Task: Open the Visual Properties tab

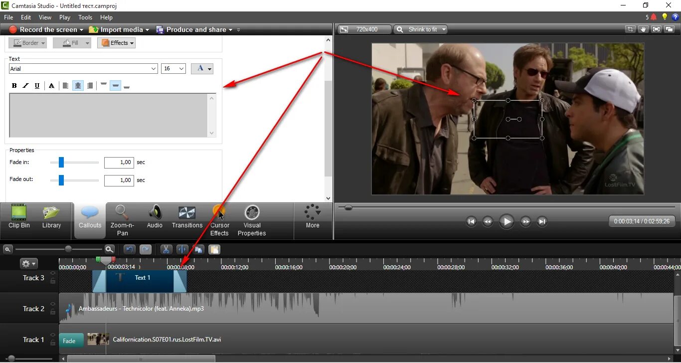Action: pos(252,220)
